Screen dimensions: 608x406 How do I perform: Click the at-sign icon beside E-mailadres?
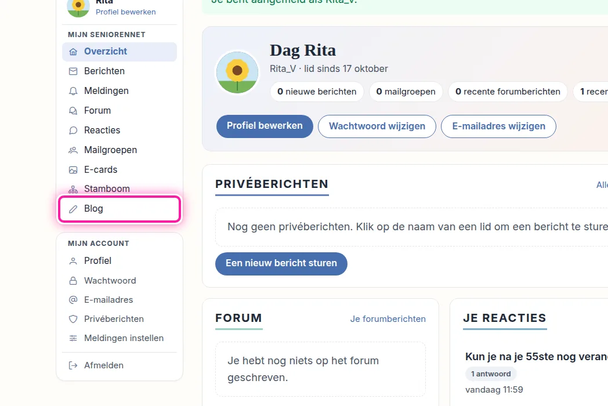pos(73,300)
